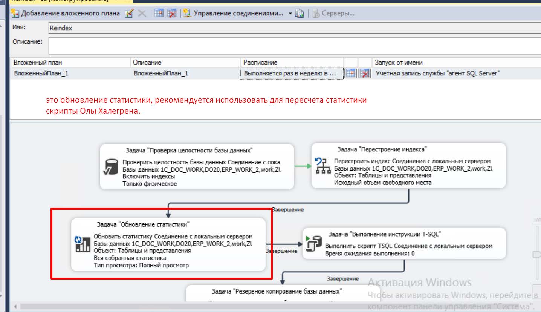The image size is (541, 312).
Task: Select the Резервное копирование базы данных task title
Action: (x=277, y=291)
